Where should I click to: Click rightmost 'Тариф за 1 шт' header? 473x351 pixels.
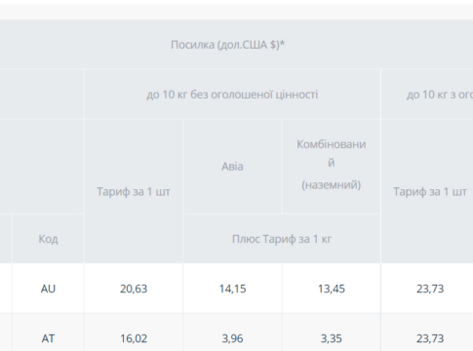(x=430, y=191)
